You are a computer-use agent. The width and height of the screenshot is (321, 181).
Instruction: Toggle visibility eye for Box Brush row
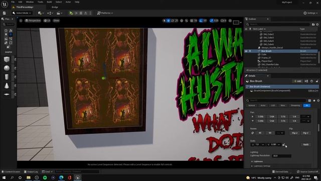click(246, 51)
